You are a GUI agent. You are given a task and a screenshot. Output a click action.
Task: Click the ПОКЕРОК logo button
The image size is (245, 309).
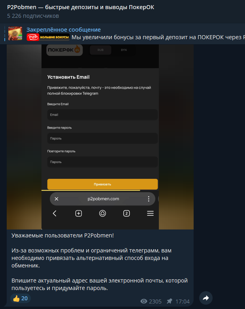coord(64,50)
